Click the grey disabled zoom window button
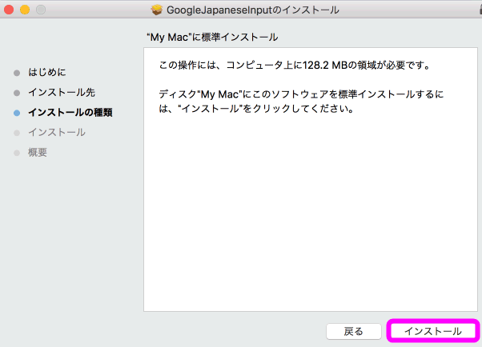This screenshot has height=347, width=482. (40, 10)
